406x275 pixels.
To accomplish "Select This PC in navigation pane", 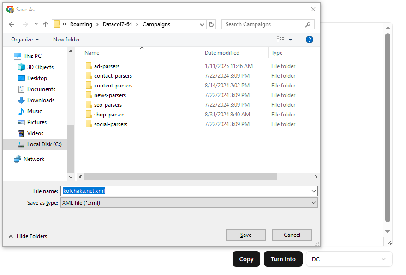I will tap(32, 56).
